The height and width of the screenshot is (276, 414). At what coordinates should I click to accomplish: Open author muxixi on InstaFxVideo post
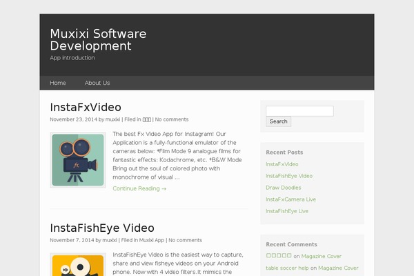pyautogui.click(x=112, y=119)
